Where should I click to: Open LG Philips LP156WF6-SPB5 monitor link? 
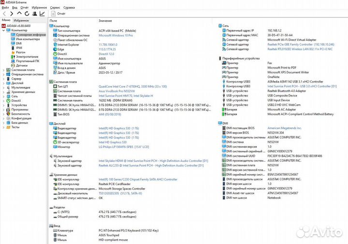124,147
